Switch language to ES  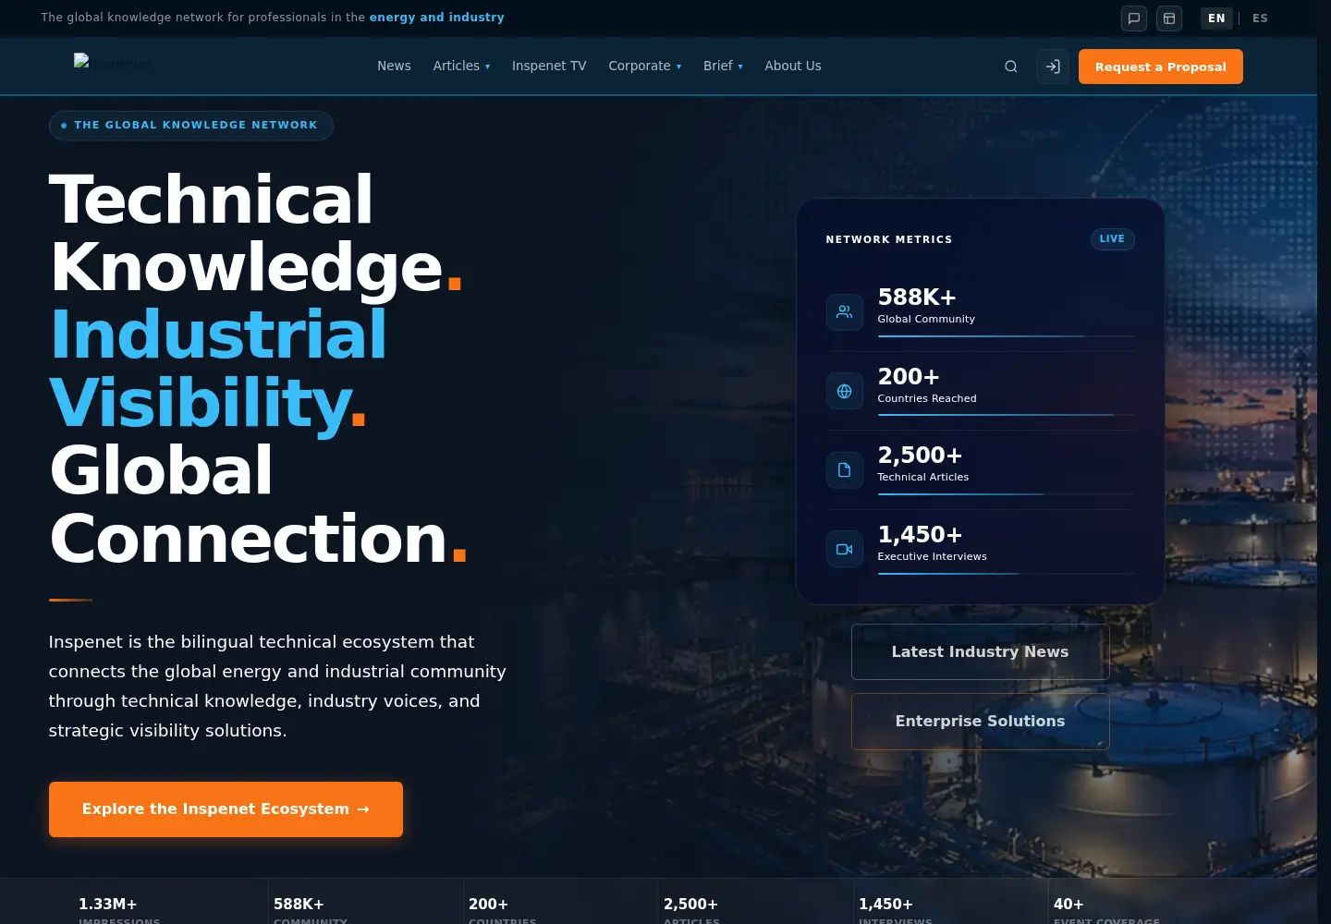point(1260,18)
